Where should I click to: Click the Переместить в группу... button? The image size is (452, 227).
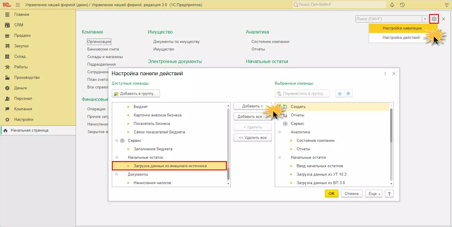[x=302, y=94]
